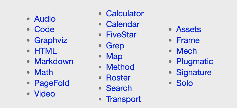Select the HTML link
The image size is (237, 108).
(46, 51)
